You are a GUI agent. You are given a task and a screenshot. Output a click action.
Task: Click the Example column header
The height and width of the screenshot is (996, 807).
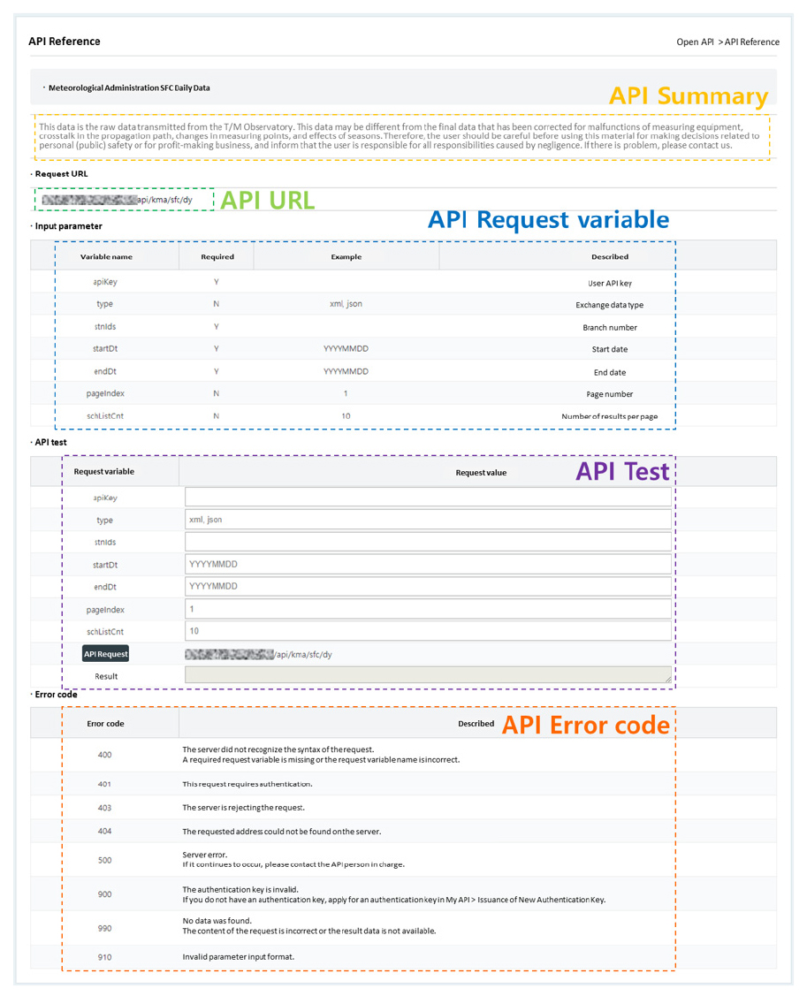(x=346, y=257)
